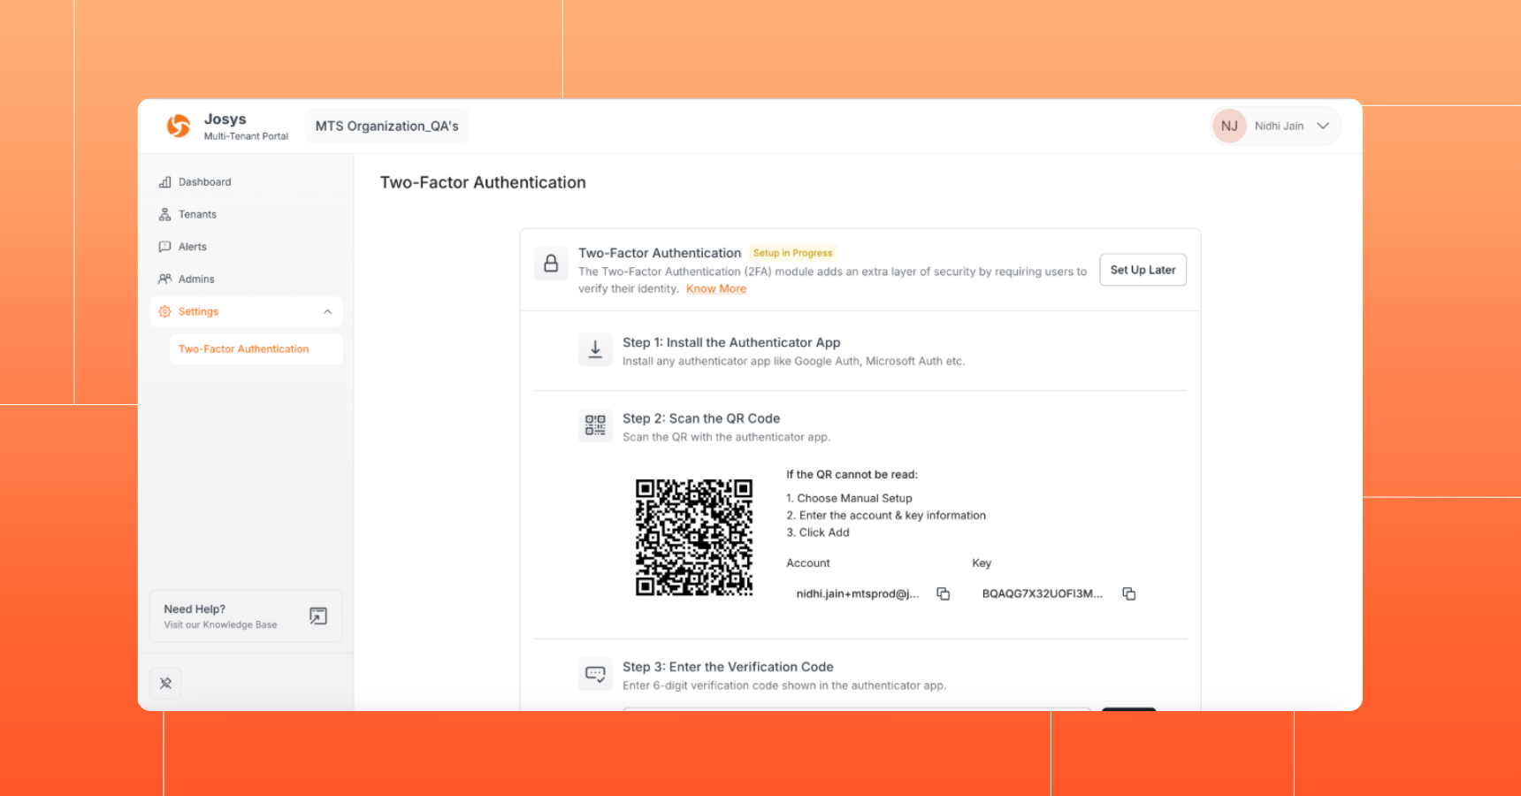Click the Admins people icon
1521x796 pixels.
(x=164, y=279)
